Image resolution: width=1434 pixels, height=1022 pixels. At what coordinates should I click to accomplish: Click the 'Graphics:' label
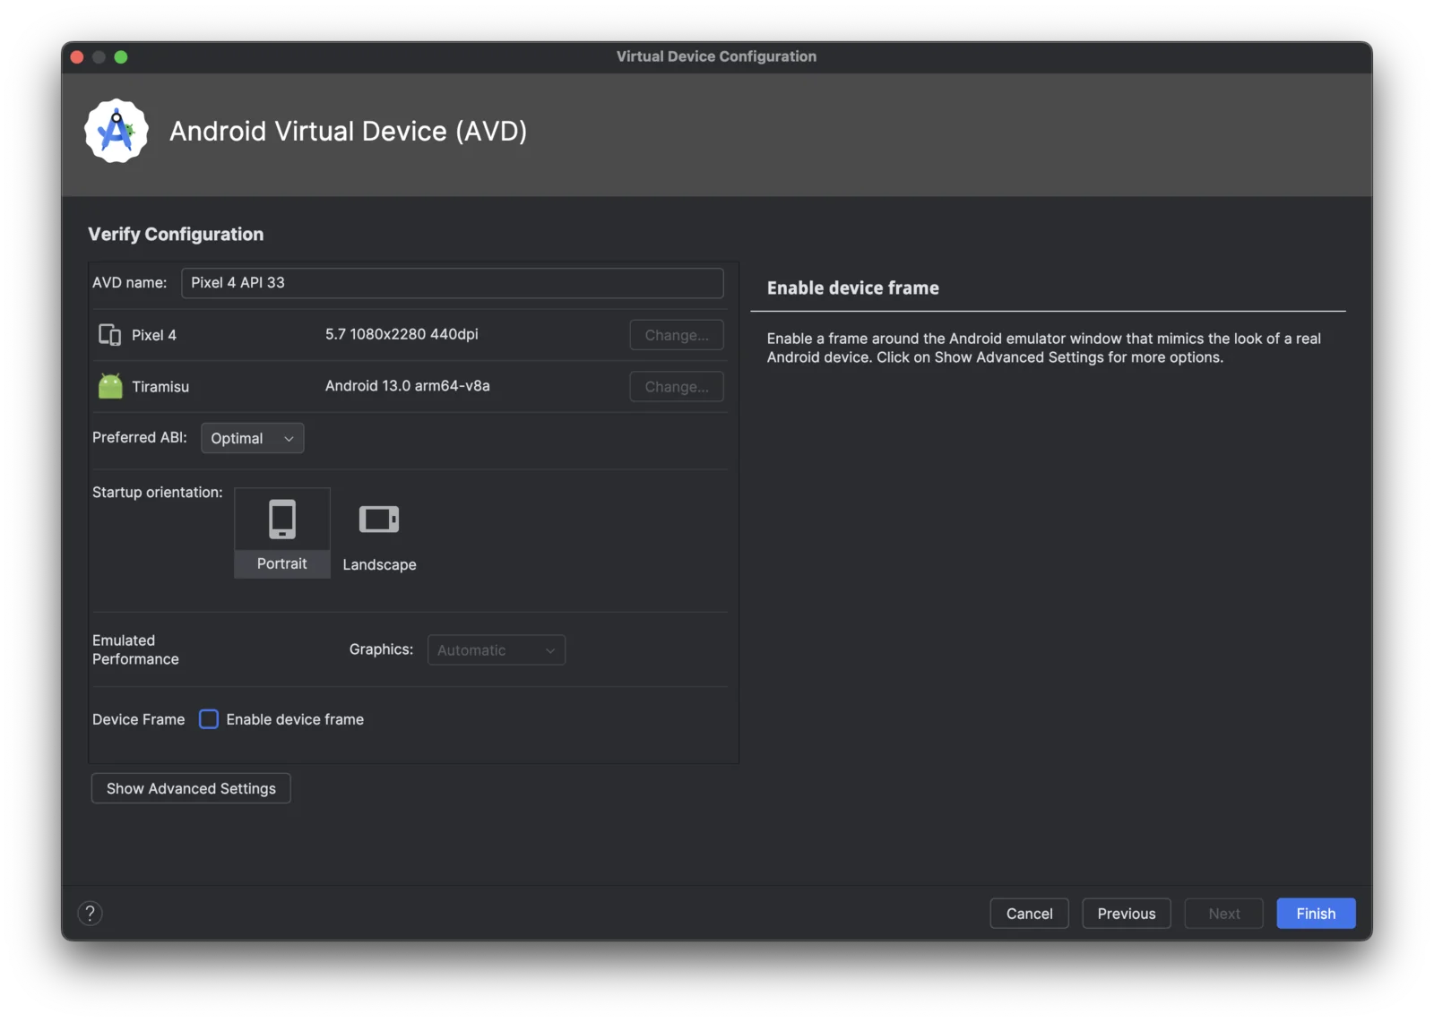tap(381, 649)
